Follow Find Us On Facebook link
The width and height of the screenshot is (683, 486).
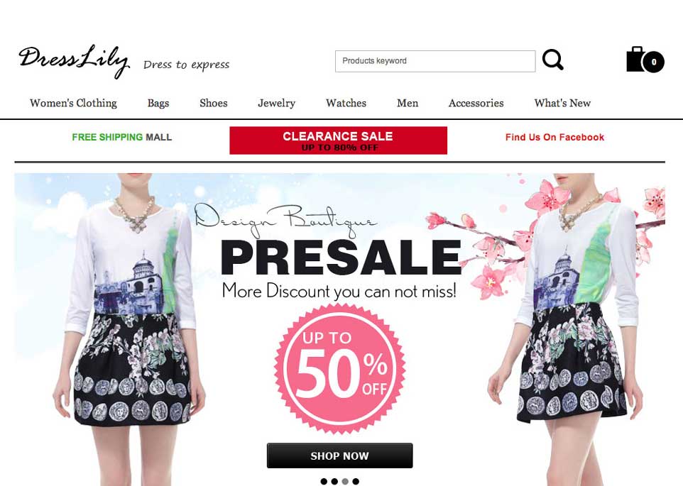(554, 138)
